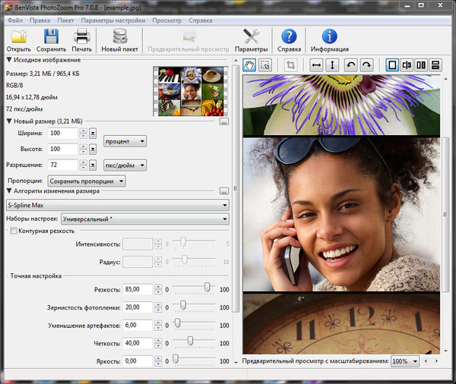Rotate the image counterclockwise
Screen dimensions: 456x384
(350, 65)
